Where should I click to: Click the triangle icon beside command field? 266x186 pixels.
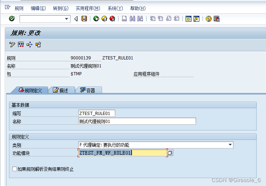coord(76,19)
